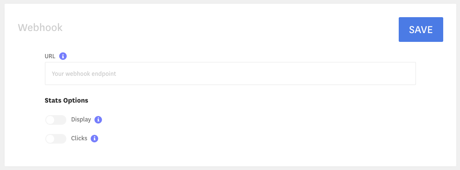Viewport: 460px width, 170px height.
Task: Tap the purple "i" icon after URL label
Action: tap(63, 56)
